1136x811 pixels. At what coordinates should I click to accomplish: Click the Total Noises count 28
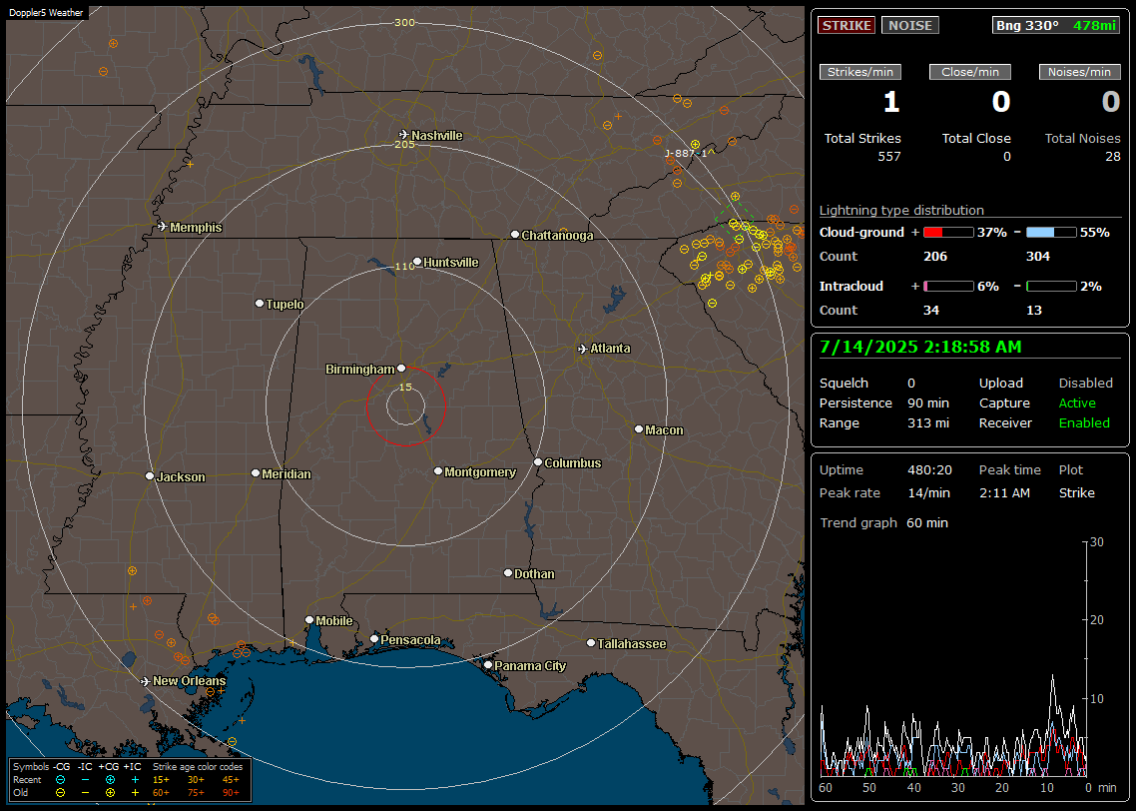point(1113,157)
